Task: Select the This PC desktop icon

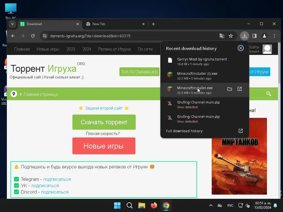Action: [11, 11]
